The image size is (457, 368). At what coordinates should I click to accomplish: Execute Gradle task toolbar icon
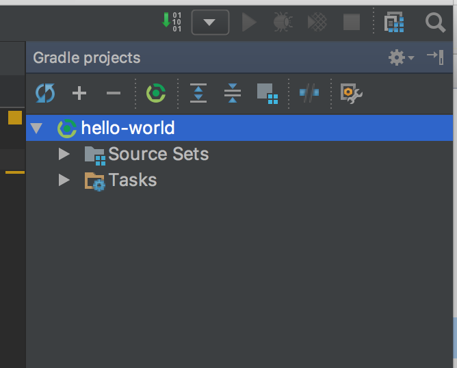pos(156,93)
